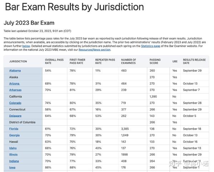Open the Colorado results announcement link

tap(15, 103)
